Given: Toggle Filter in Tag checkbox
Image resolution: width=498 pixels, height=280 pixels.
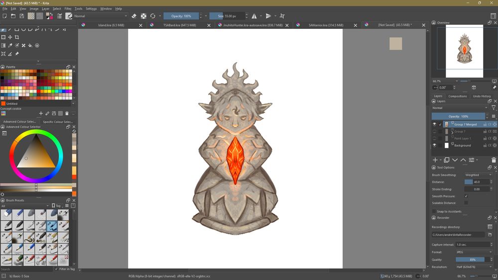Looking at the screenshot, I should (x=56, y=269).
